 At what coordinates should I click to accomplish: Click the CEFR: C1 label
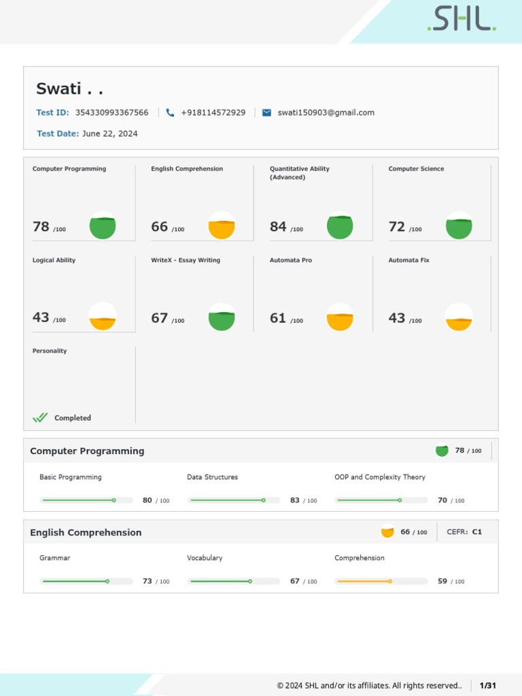tap(464, 532)
